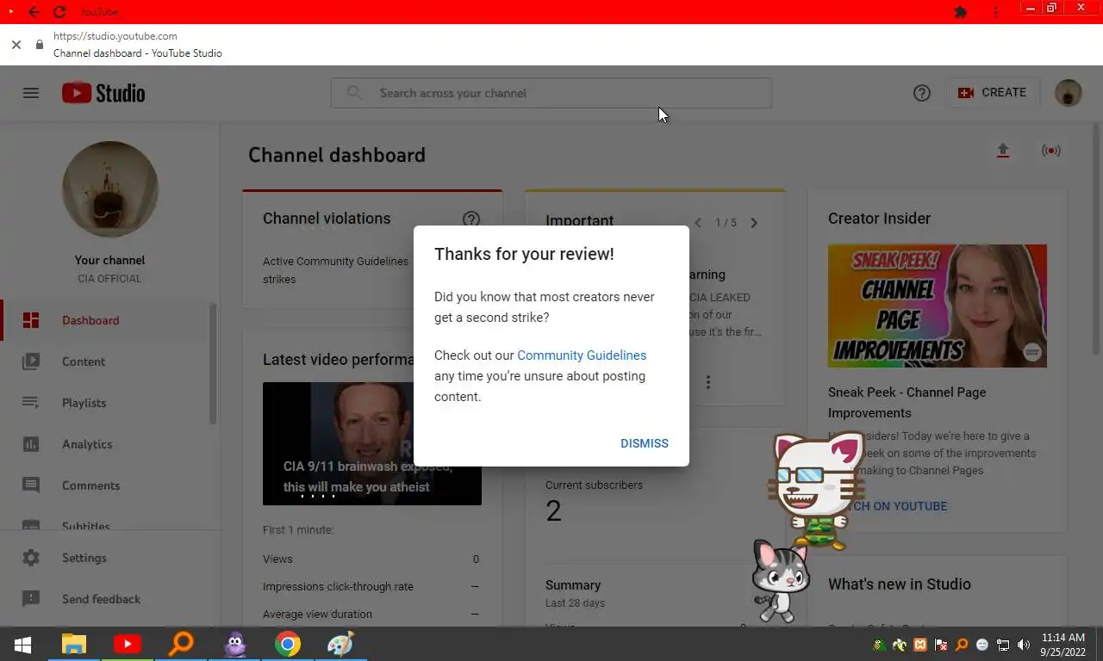Screen dimensions: 1103x661
Task: Open the account avatar menu in header
Action: 1069,93
